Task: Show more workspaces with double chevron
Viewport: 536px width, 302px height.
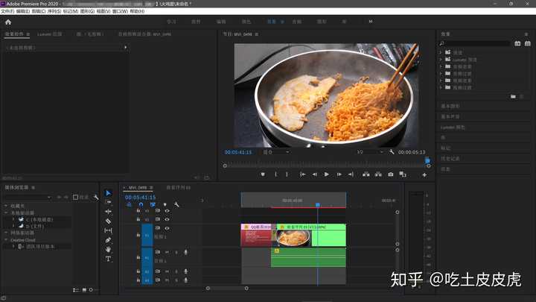Action: 371,22
